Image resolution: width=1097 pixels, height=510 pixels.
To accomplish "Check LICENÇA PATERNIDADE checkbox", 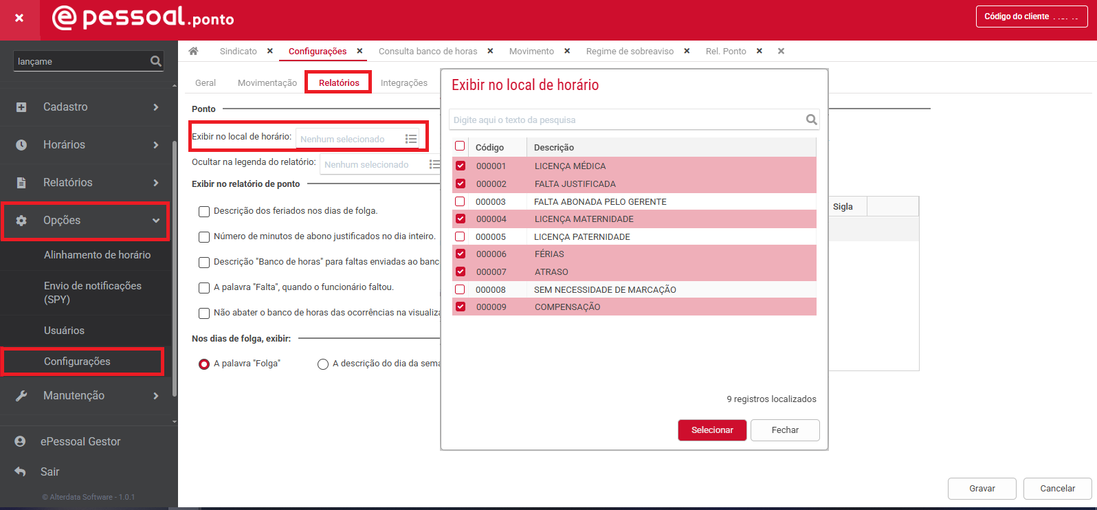I will pos(460,236).
